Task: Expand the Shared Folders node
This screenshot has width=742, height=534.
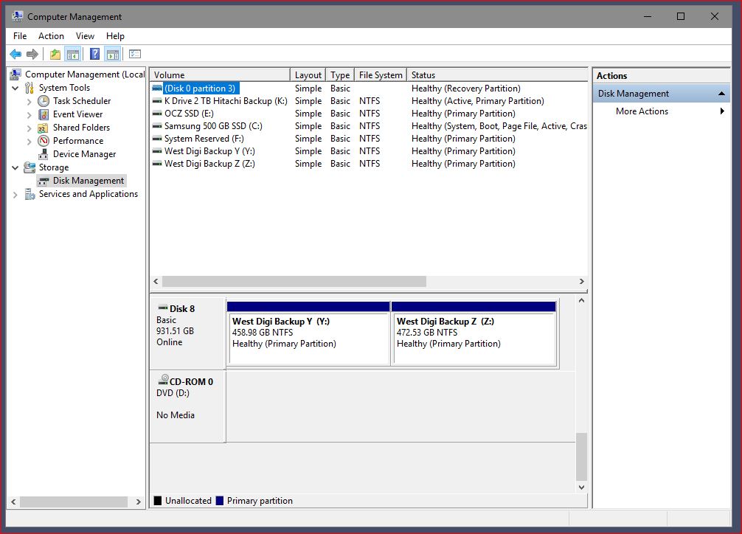Action: click(x=29, y=128)
